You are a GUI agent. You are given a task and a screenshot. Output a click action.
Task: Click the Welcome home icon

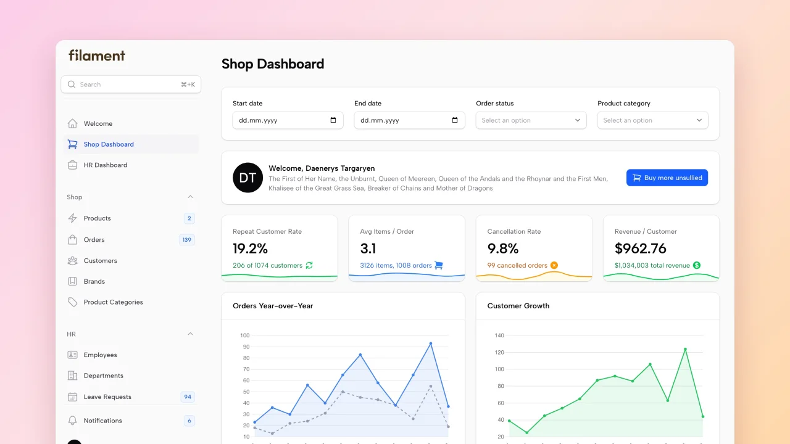click(73, 123)
